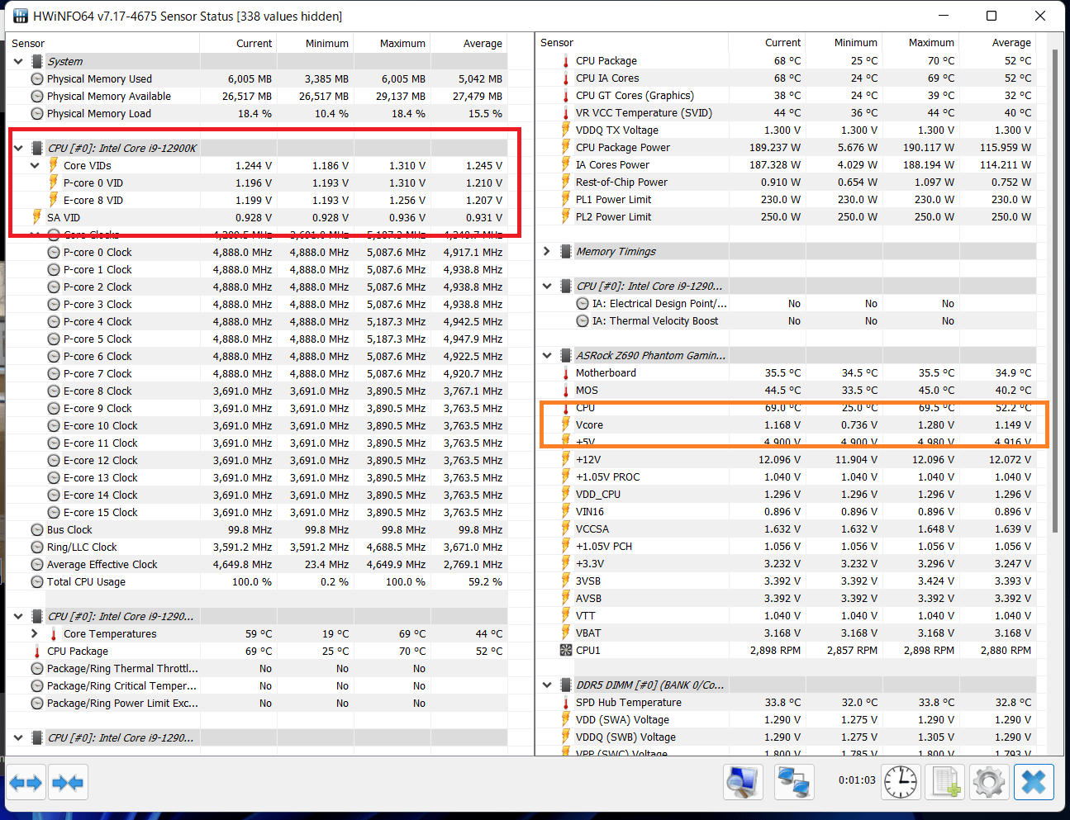Screen dimensions: 1070x820
Task: Click the HWiNFO64 title bar app icon
Action: tap(20, 16)
